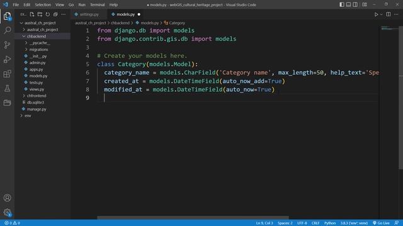The image size is (403, 226).
Task: Create a new file in explorer
Action: click(32, 14)
